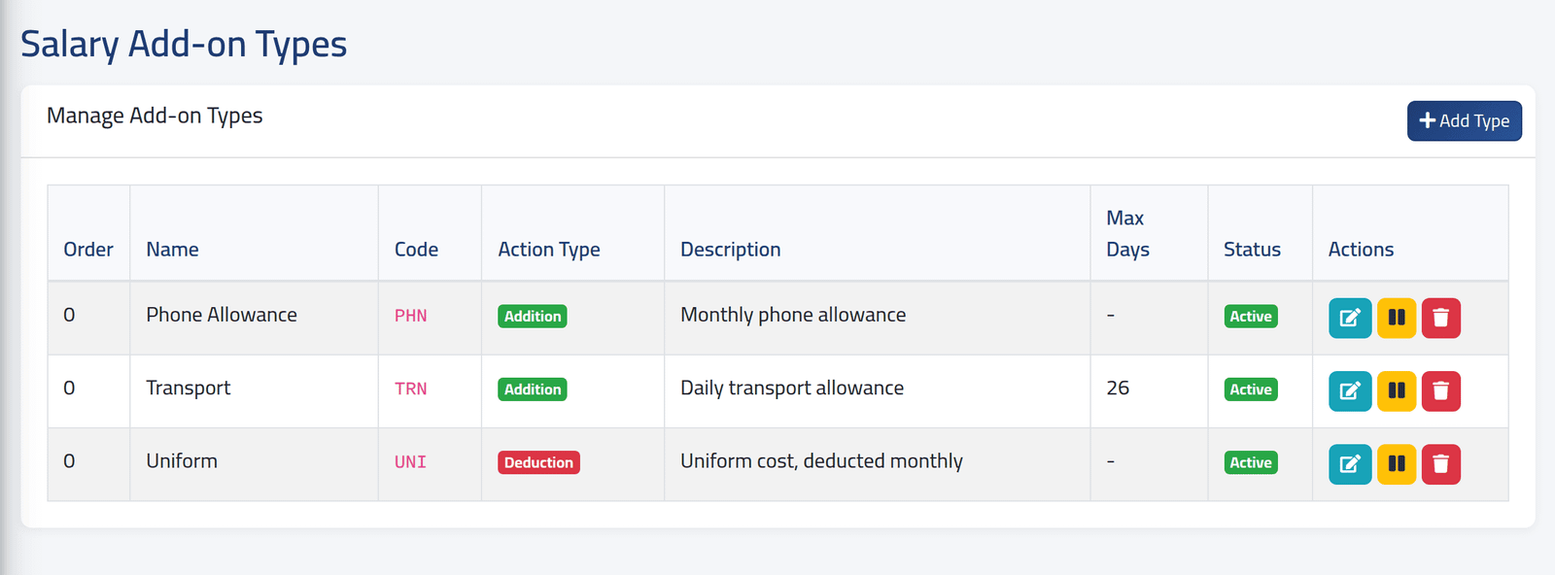Pause the Phone Allowance add-on type
The height and width of the screenshot is (575, 1555).
coord(1397,318)
